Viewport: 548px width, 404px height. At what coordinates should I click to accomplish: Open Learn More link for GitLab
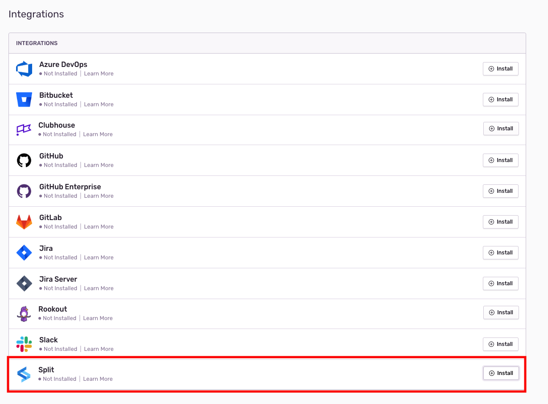tap(99, 227)
